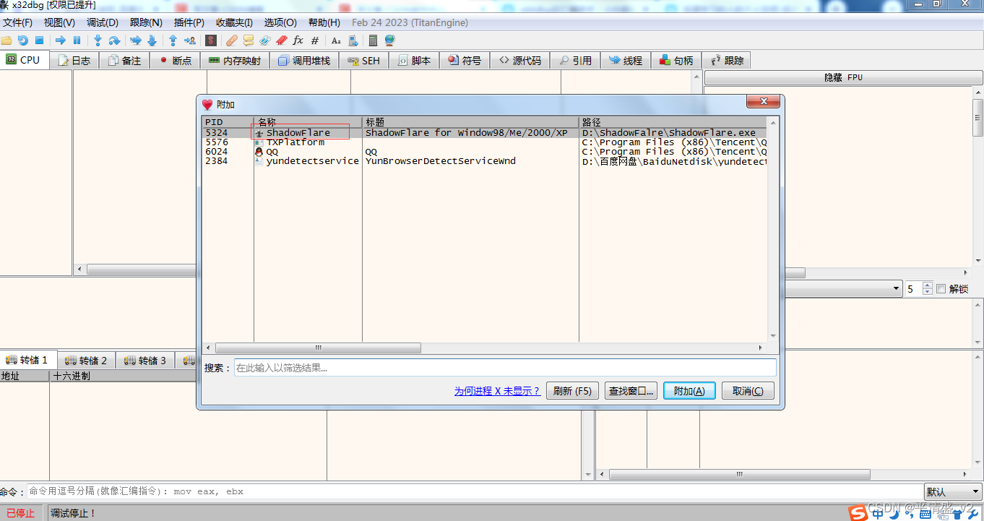Switch to the 符号 tab
The width and height of the screenshot is (984, 521).
point(464,61)
